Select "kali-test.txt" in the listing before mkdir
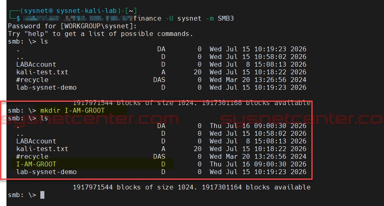 (x=42, y=72)
